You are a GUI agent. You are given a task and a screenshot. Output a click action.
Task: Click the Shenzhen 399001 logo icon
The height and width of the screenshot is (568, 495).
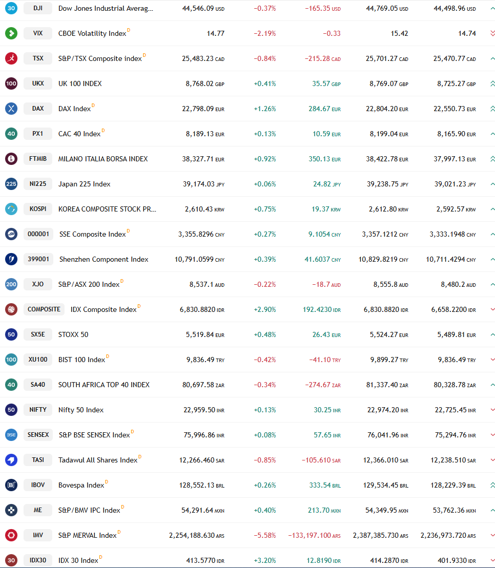coord(11,259)
